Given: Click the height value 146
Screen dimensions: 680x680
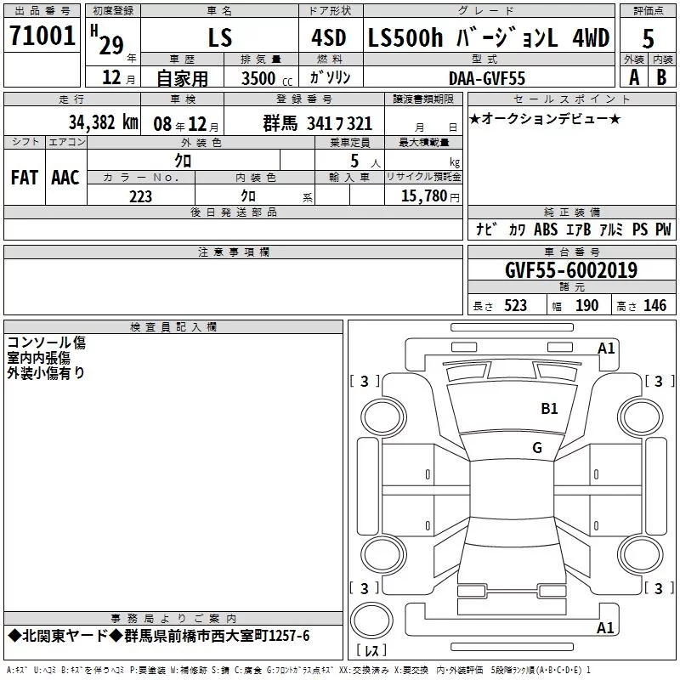Looking at the screenshot, I should click(654, 305).
